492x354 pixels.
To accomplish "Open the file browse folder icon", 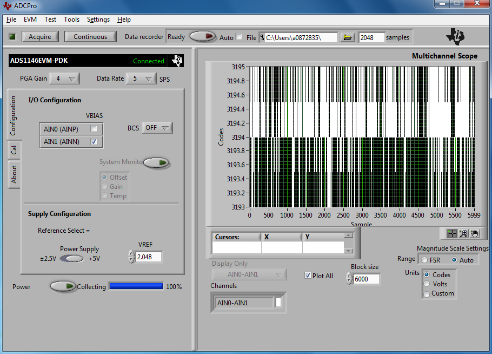I will [x=347, y=37].
